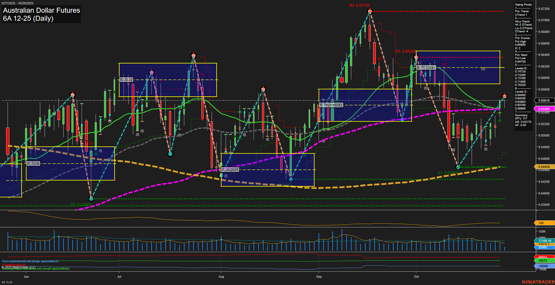The image size is (555, 285).
Task: Select the R2 swing pivot circle marker
Action: pyautogui.click(x=370, y=12)
